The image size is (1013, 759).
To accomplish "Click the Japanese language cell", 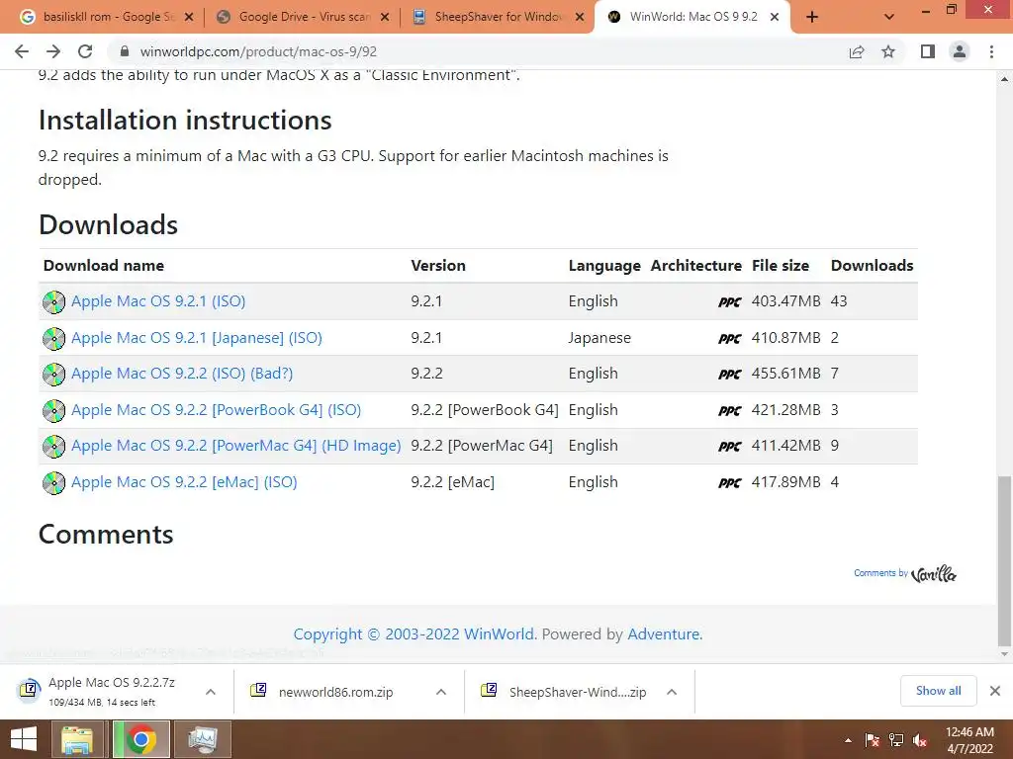I will pyautogui.click(x=599, y=338).
